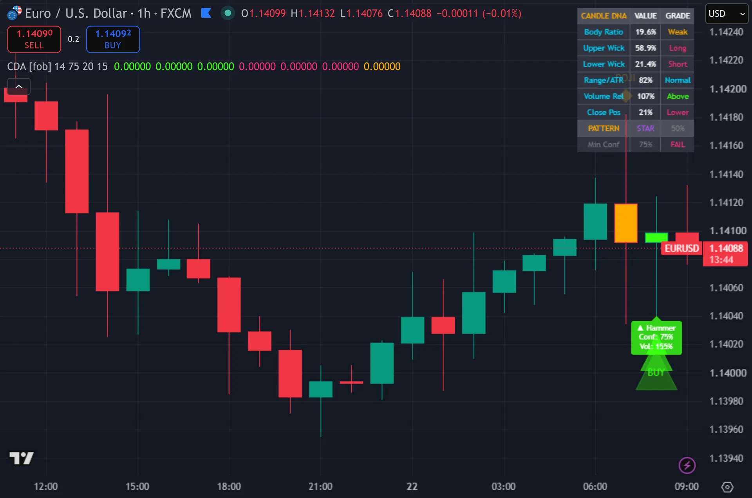Click the 1.14090 SELL button
Viewport: 752px width, 498px height.
[x=34, y=39]
